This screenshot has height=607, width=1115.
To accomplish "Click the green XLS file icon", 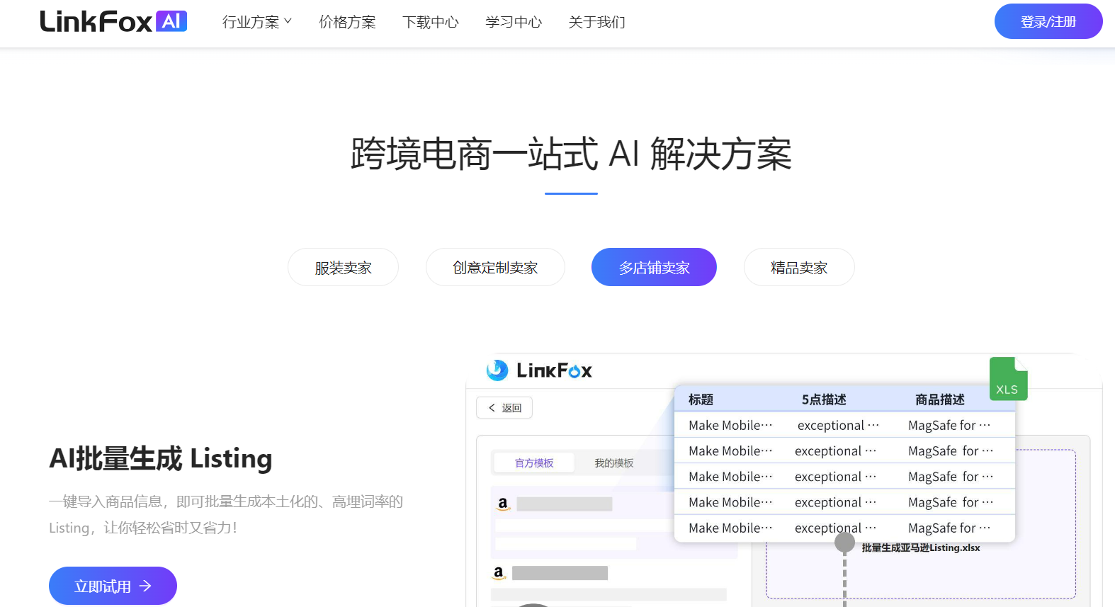I will click(x=1008, y=379).
